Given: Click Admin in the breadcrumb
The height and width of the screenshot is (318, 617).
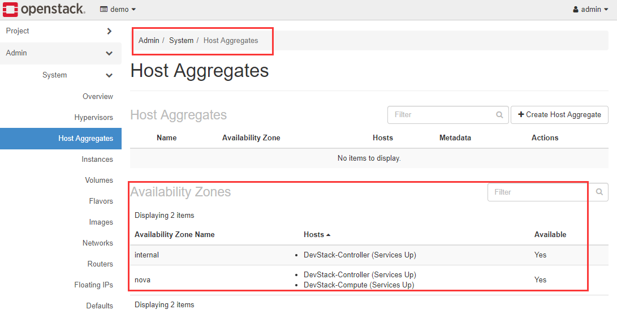Looking at the screenshot, I should [x=149, y=41].
